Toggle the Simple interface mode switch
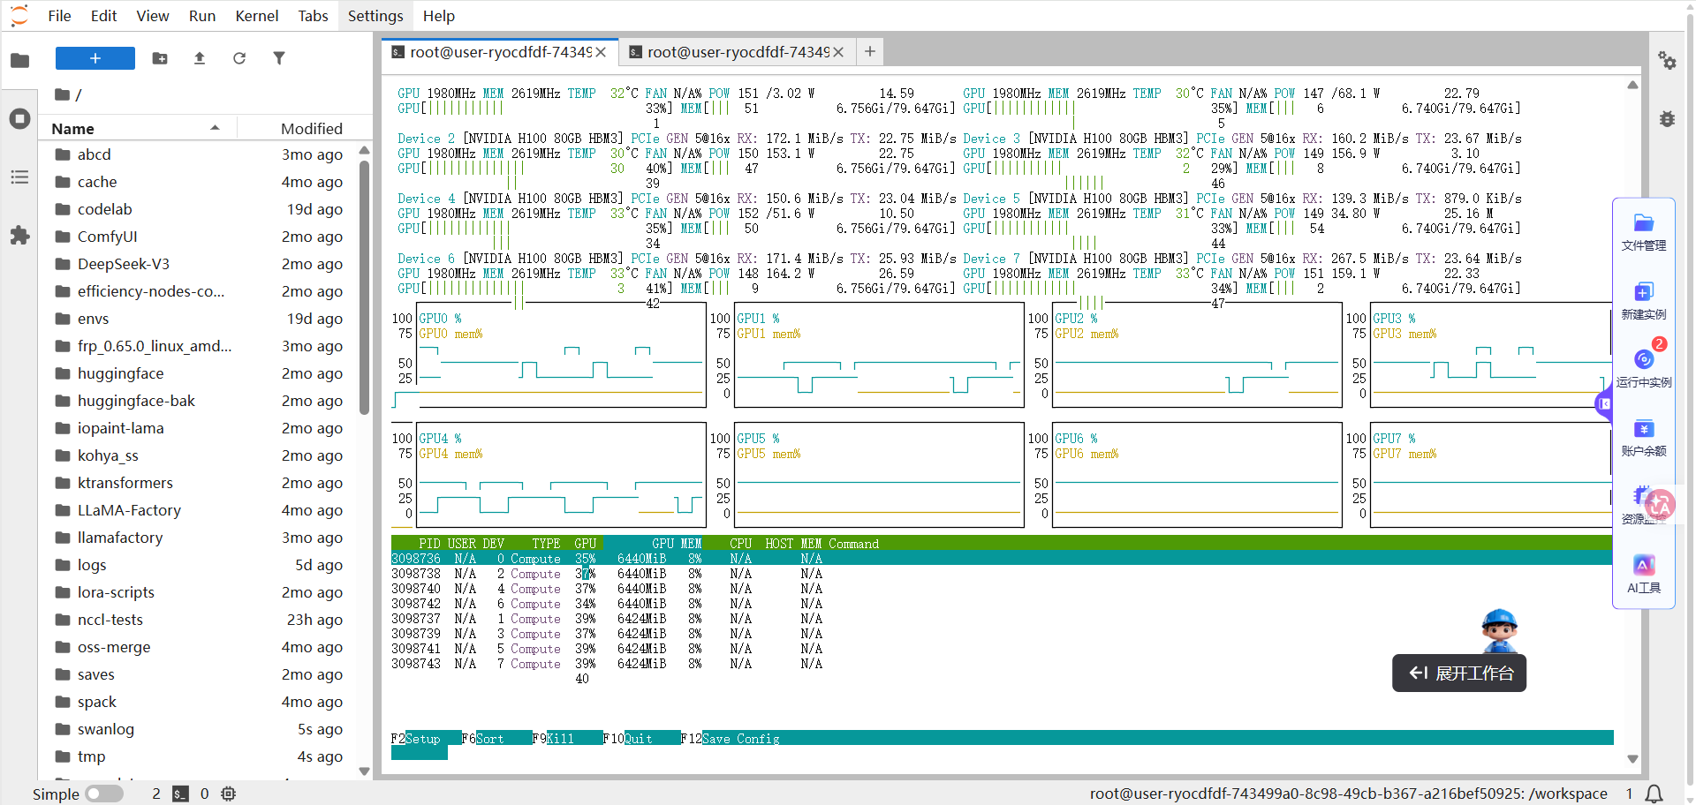This screenshot has width=1696, height=805. (104, 794)
